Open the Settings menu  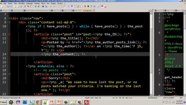(37, 3)
